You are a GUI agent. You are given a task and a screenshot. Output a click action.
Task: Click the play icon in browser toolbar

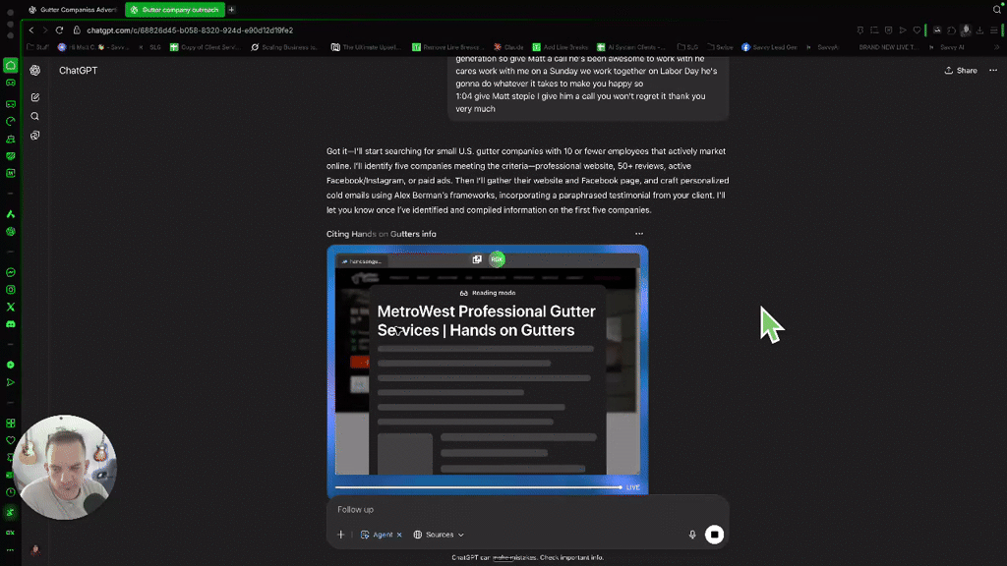pos(903,30)
